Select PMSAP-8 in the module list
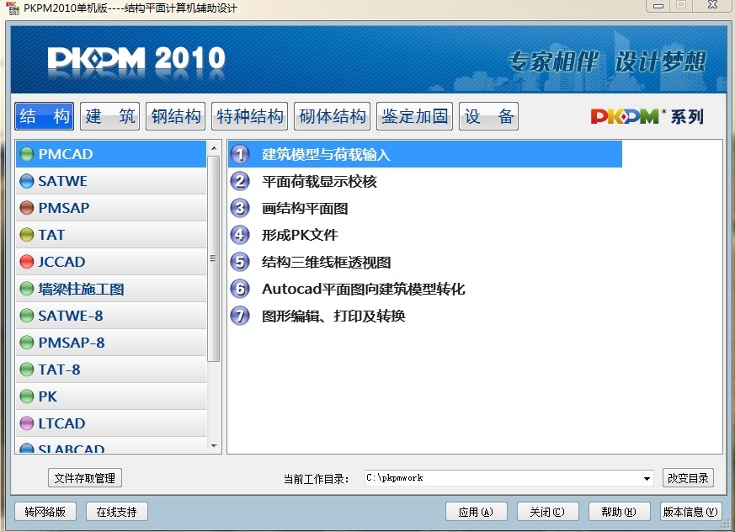 pos(111,343)
